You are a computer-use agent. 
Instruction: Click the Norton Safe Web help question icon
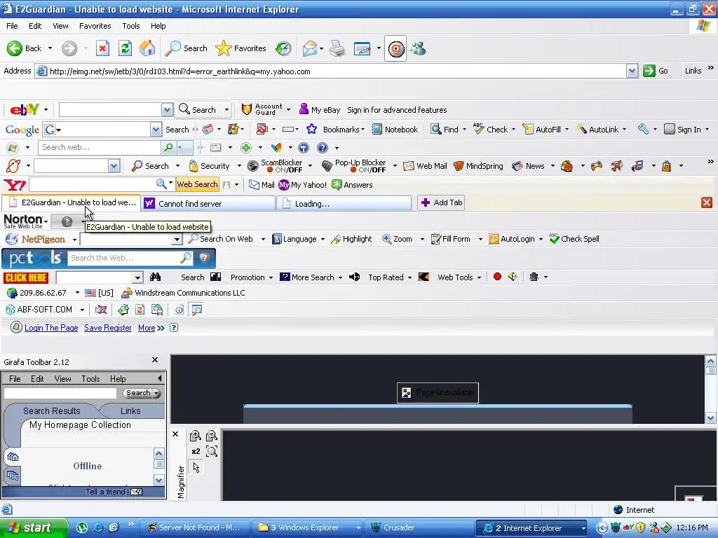coord(67,222)
